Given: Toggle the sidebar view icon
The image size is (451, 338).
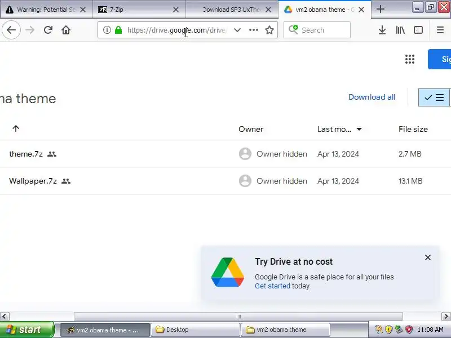Looking at the screenshot, I should click(x=418, y=30).
